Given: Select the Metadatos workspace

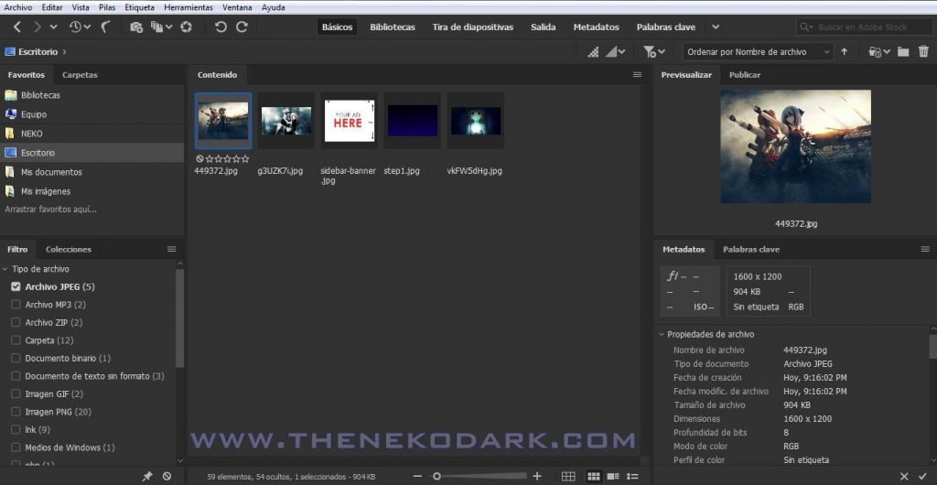Looking at the screenshot, I should pyautogui.click(x=596, y=27).
